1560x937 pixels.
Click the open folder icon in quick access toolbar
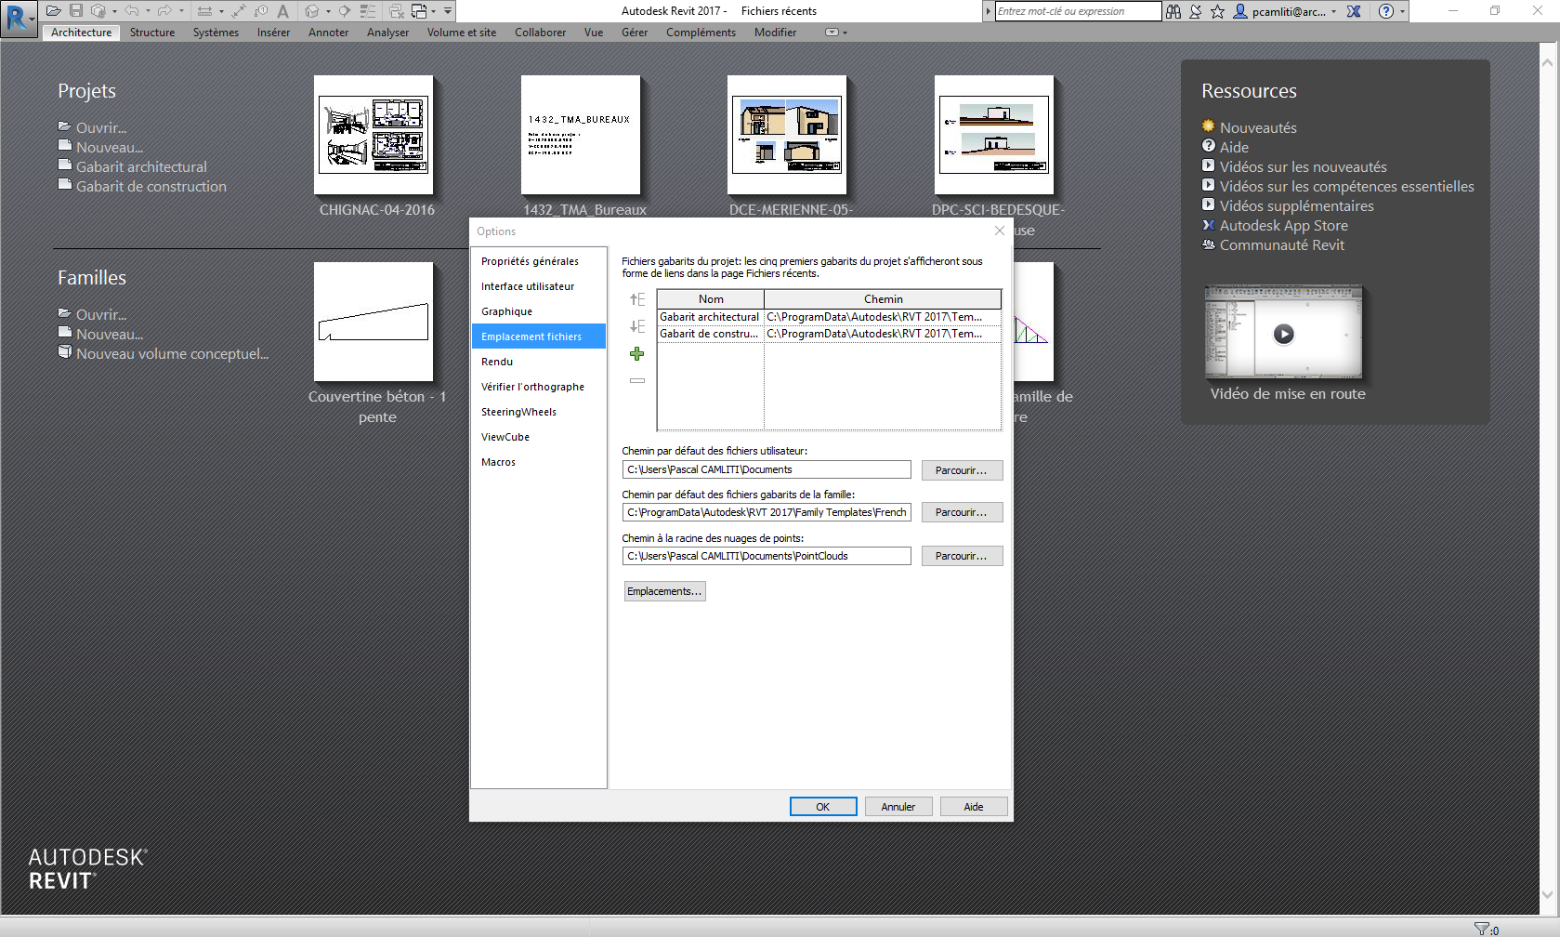point(54,11)
